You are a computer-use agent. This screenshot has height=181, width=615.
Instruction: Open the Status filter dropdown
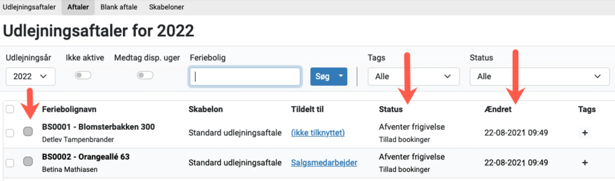point(539,76)
